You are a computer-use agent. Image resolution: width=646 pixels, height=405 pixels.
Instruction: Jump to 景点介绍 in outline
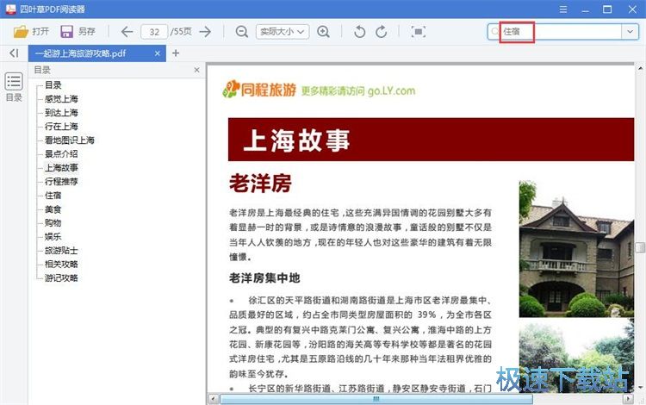(x=61, y=153)
